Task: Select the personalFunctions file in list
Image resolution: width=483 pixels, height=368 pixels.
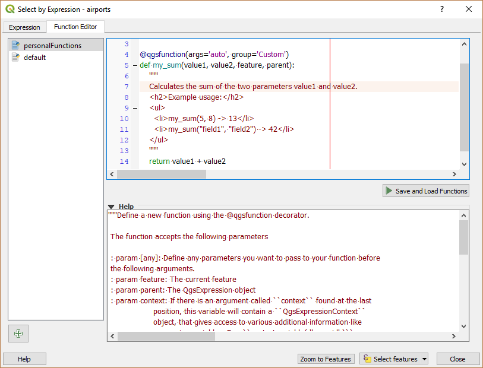Action: click(x=52, y=46)
